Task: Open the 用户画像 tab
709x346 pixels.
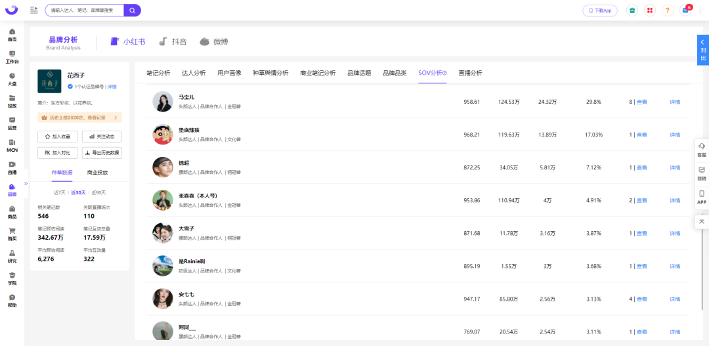Action: pos(229,73)
